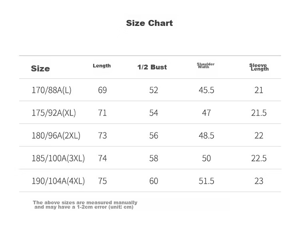This screenshot has width=300, height=227.
Task: Select the Size column header
Action: (x=40, y=69)
